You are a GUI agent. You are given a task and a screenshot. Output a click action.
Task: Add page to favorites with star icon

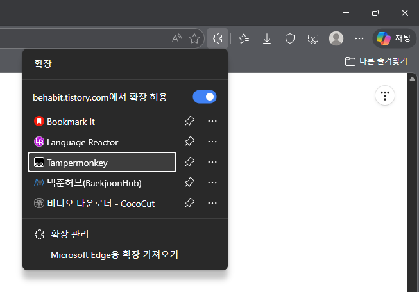194,38
